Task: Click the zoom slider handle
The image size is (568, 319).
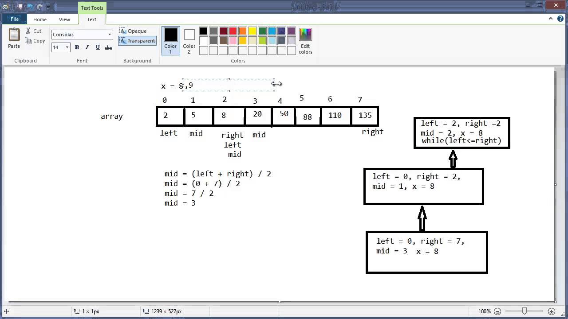Action: click(x=525, y=311)
